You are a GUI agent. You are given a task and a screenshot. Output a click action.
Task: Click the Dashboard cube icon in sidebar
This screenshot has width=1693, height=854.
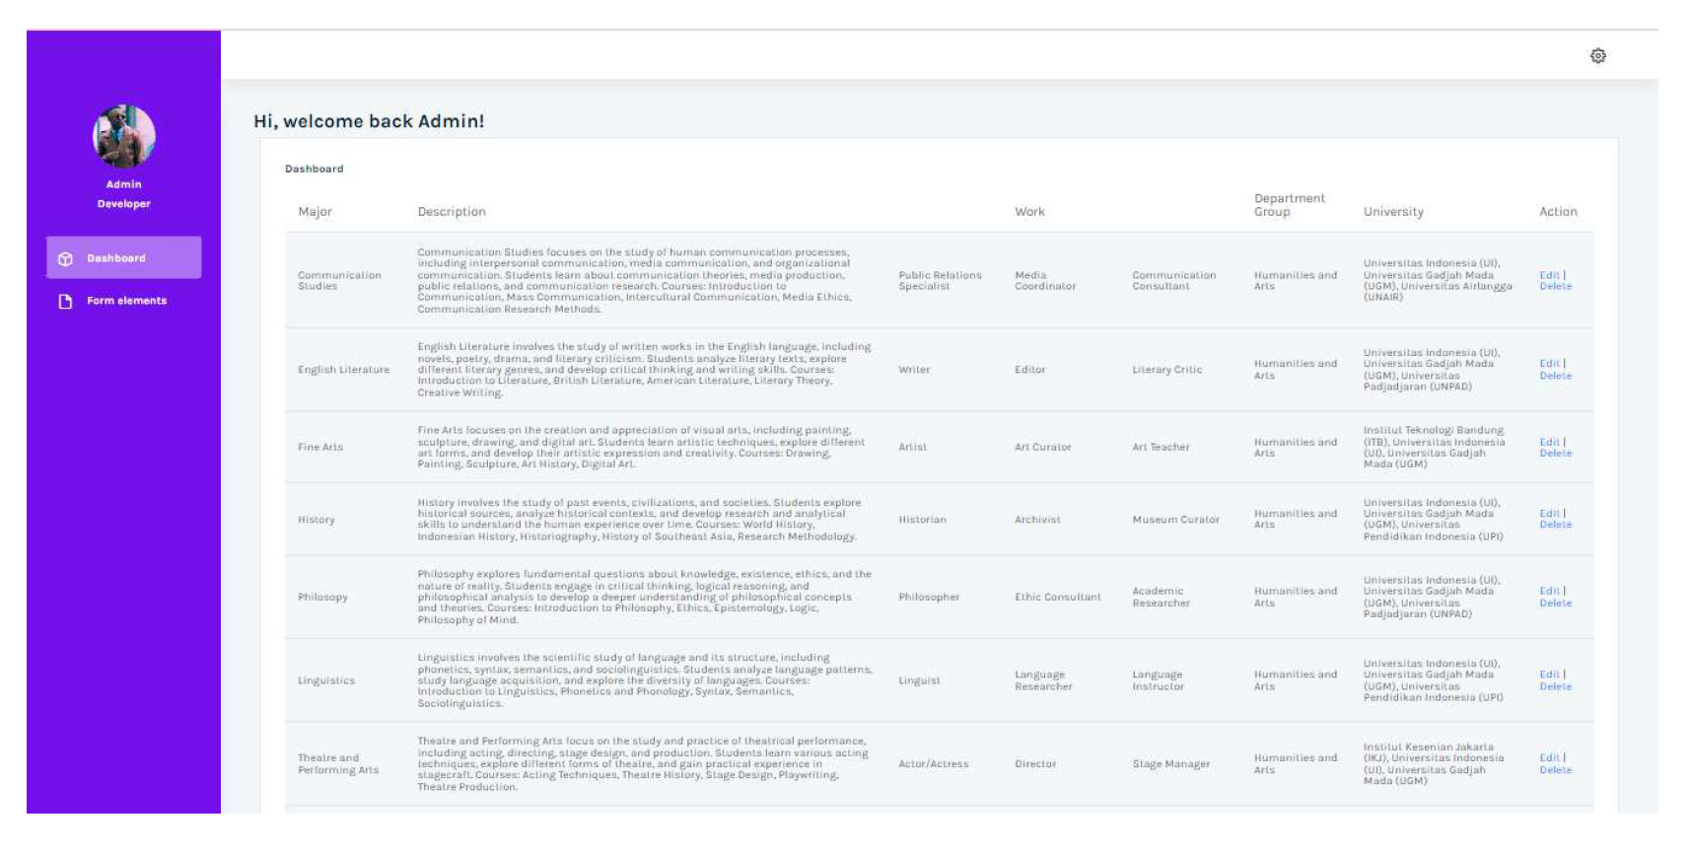tap(66, 258)
